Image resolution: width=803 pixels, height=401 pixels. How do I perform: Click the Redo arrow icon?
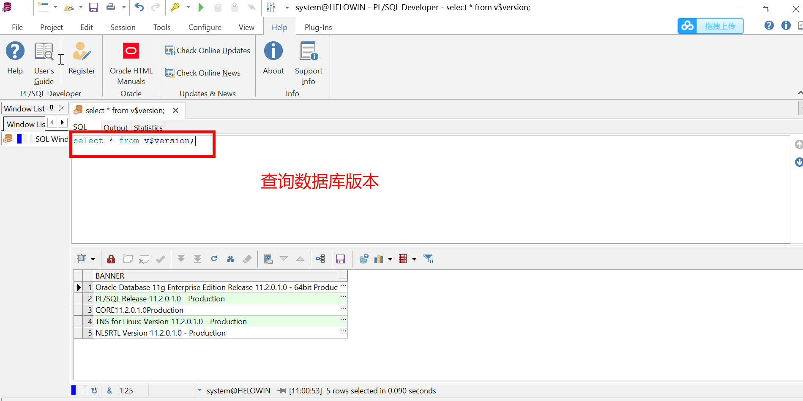pyautogui.click(x=156, y=7)
